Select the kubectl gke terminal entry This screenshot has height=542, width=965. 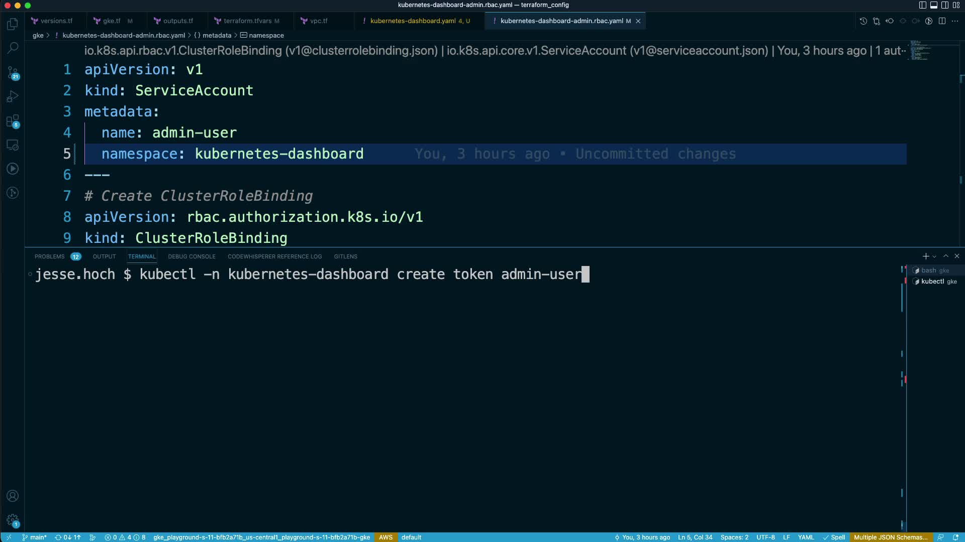935,282
